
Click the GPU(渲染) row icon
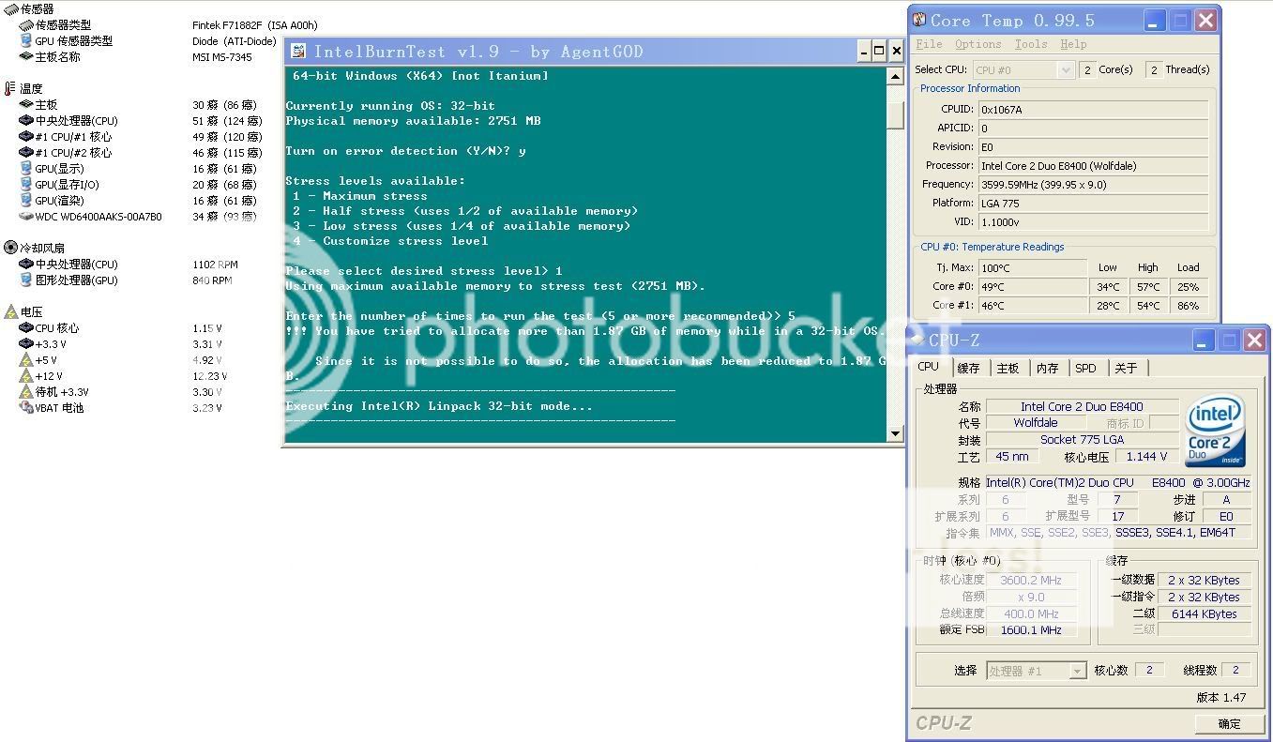click(x=26, y=200)
